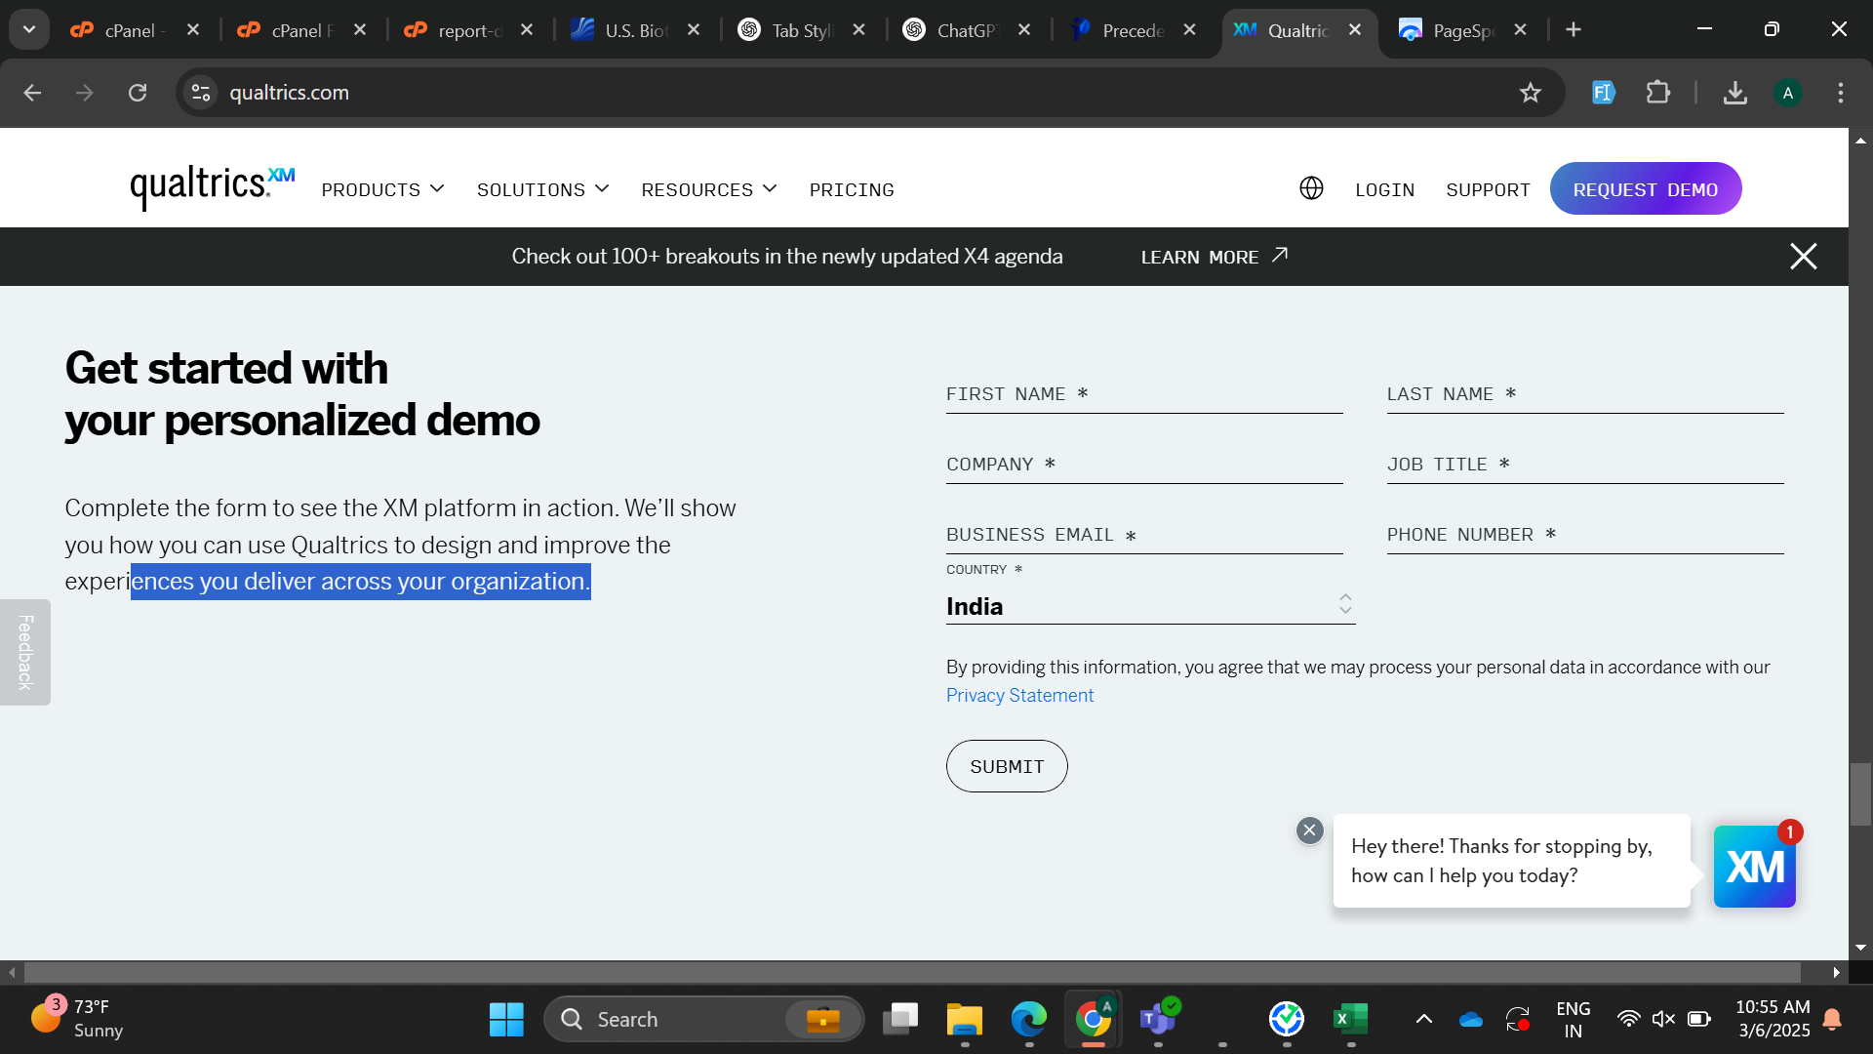Reload the current page
This screenshot has height=1054, width=1873.
coord(138,93)
